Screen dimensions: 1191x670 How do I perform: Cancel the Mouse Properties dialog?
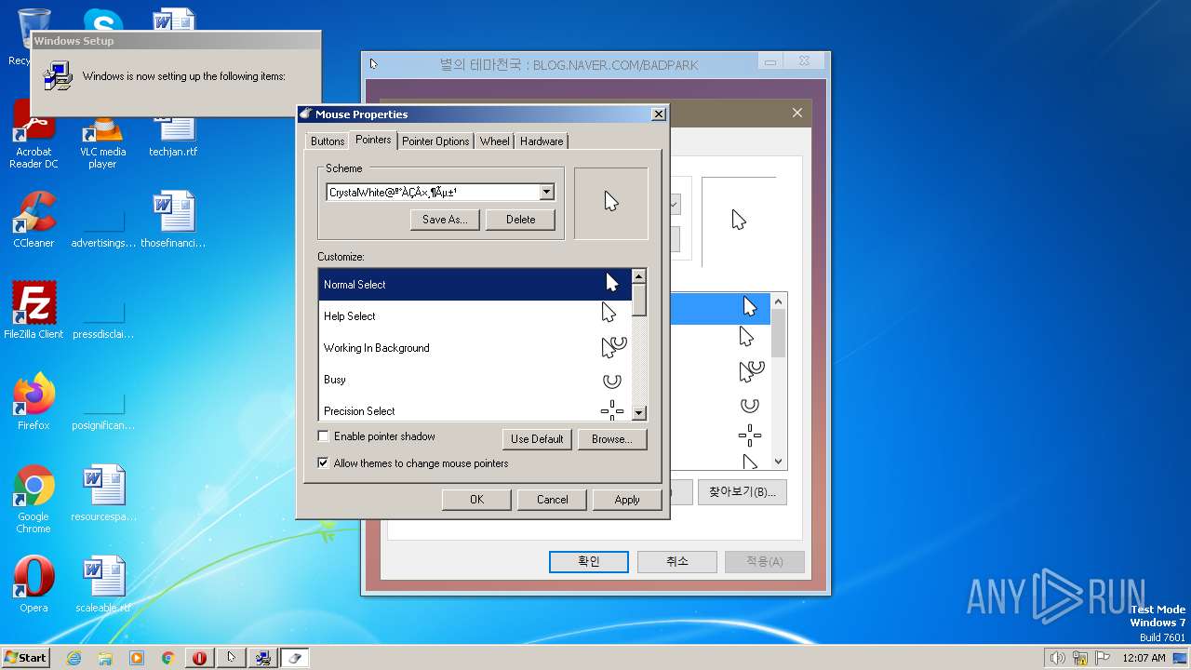tap(552, 500)
